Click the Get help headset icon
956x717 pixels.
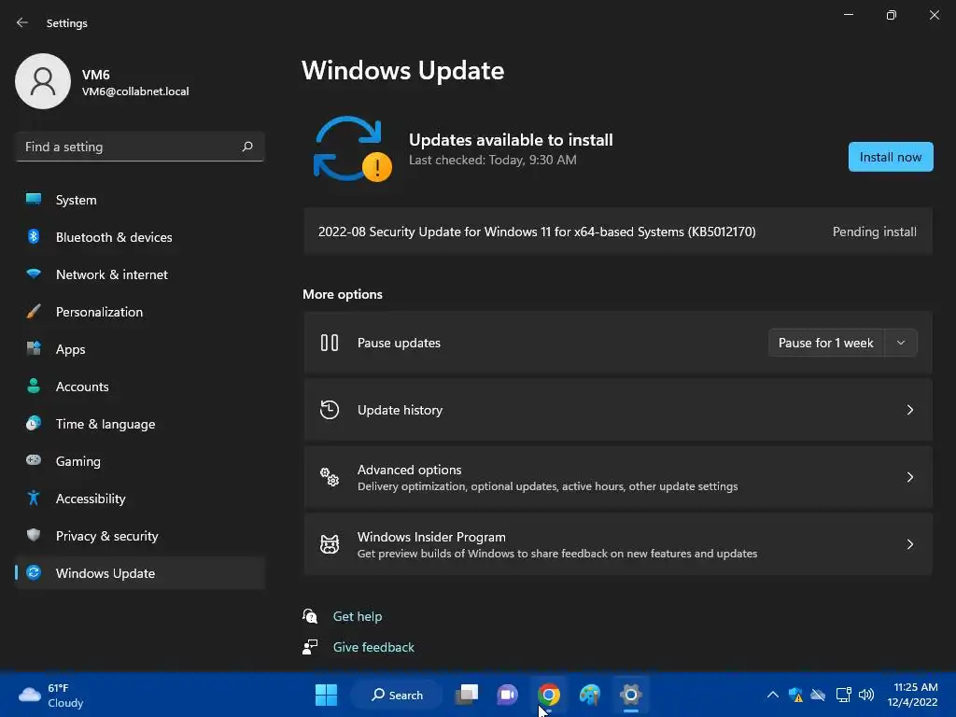pos(310,616)
